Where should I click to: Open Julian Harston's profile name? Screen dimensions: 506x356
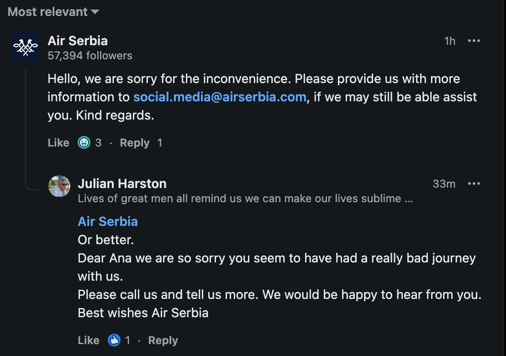pos(122,183)
